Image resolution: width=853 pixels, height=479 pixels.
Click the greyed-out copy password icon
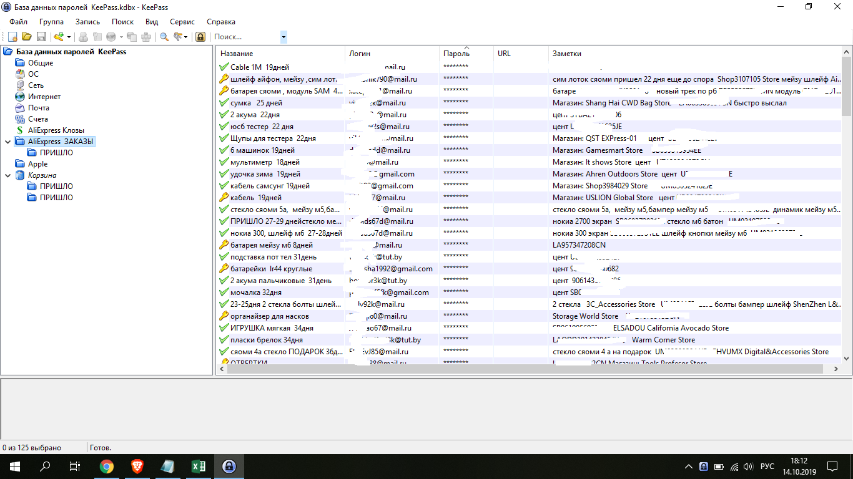pyautogui.click(x=97, y=37)
